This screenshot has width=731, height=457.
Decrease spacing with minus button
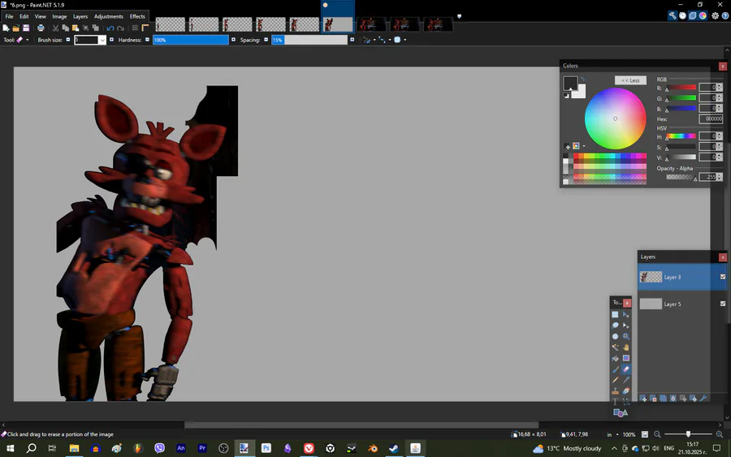pos(266,40)
